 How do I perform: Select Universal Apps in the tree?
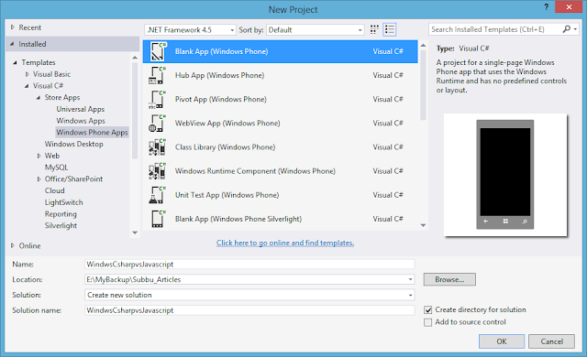coord(81,109)
